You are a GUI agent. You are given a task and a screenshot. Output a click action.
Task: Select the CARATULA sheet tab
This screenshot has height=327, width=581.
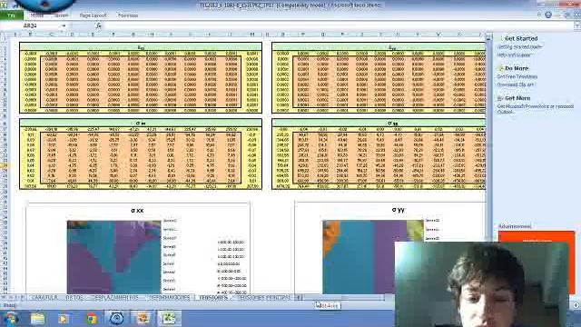[44, 297]
